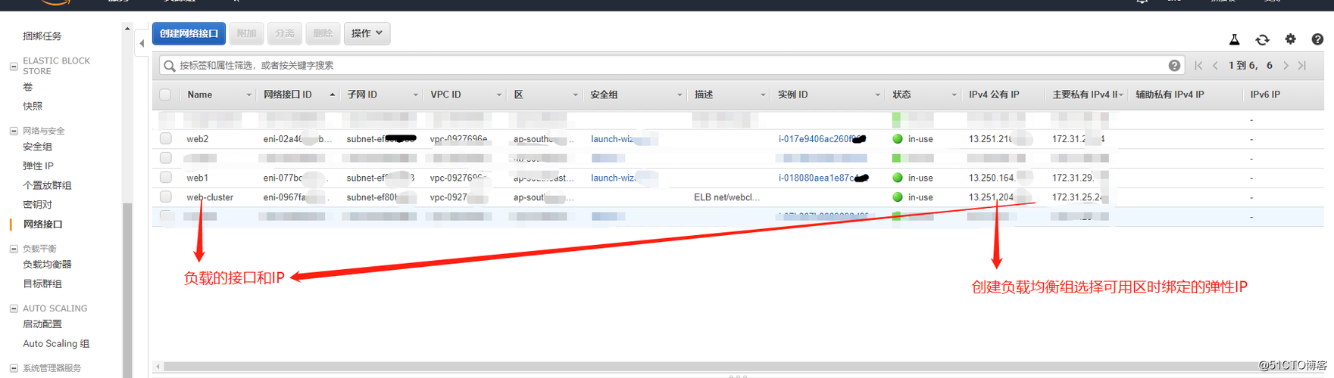Click the magnifier icon in search bar

point(170,66)
